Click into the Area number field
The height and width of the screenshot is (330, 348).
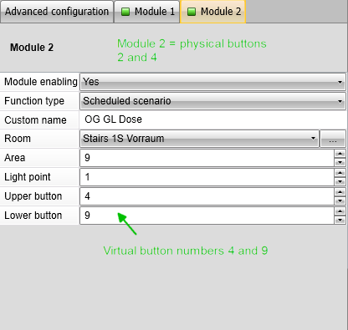tap(207, 158)
